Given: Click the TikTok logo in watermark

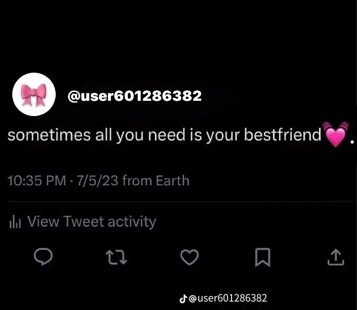Looking at the screenshot, I should [183, 299].
